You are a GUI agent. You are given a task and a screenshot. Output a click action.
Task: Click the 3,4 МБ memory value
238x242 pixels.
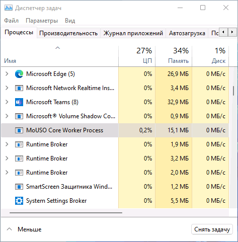click(x=180, y=88)
